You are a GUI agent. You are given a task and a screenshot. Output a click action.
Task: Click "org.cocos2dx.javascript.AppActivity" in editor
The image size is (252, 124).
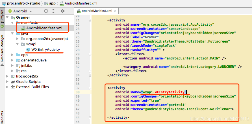[178, 25]
